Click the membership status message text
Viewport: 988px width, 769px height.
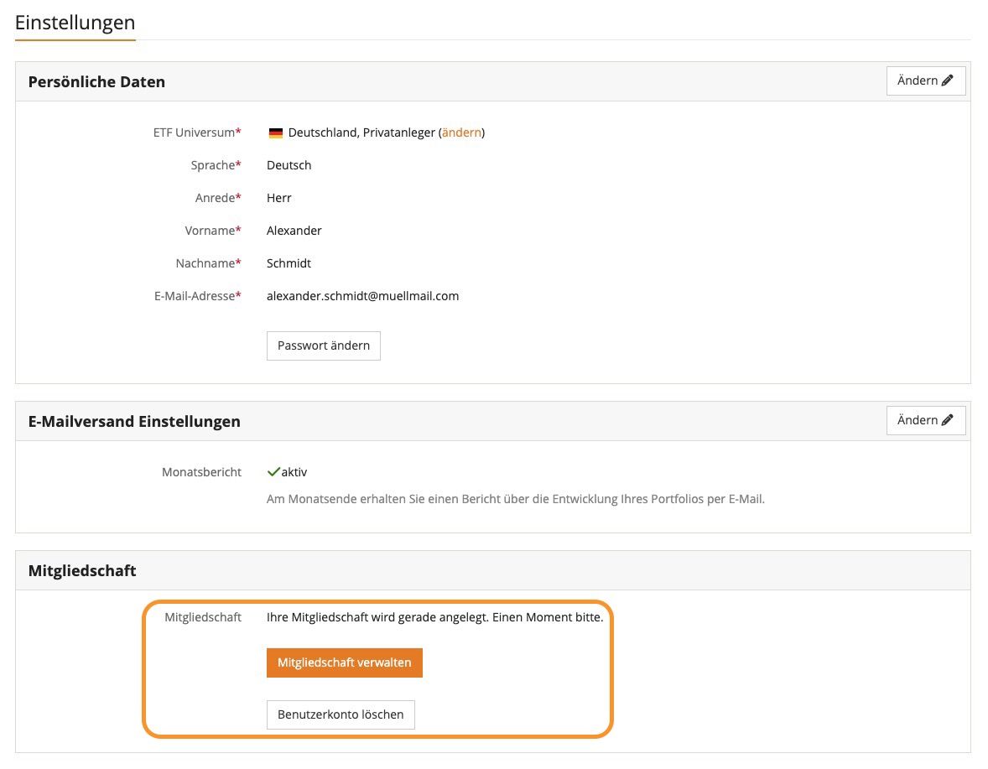[x=434, y=617]
